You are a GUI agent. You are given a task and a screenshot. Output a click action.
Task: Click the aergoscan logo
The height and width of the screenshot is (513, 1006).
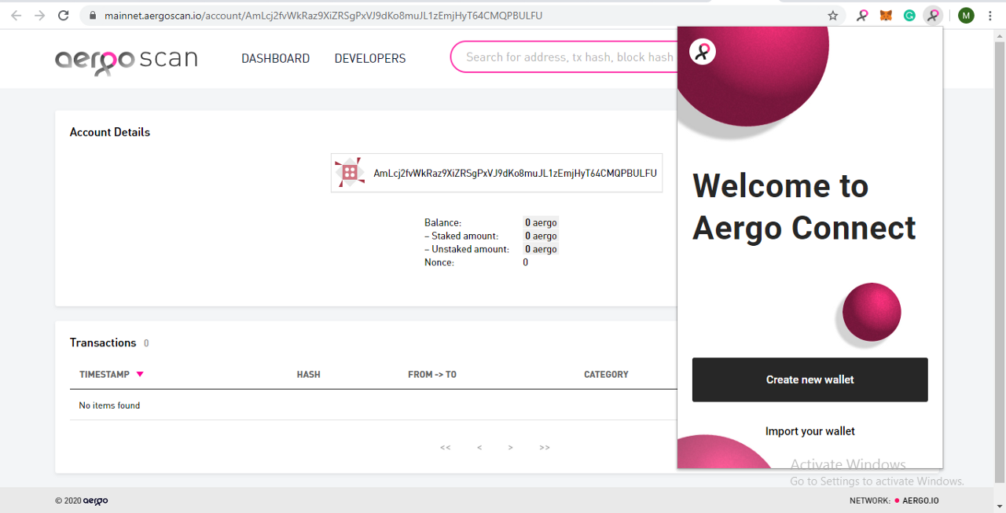pyautogui.click(x=126, y=60)
